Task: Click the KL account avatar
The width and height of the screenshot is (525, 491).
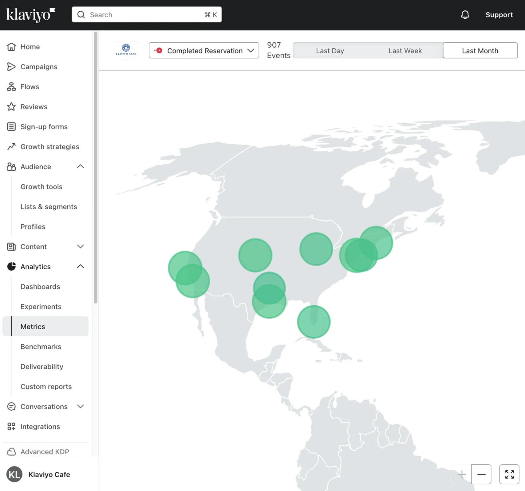Action: (x=14, y=474)
